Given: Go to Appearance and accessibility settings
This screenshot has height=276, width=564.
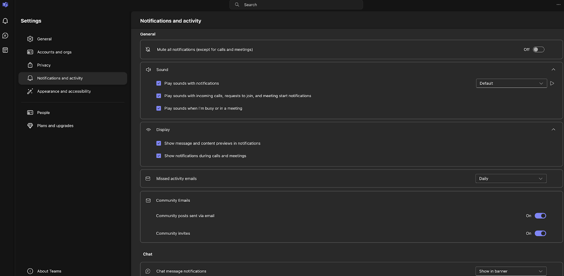Looking at the screenshot, I should 64,91.
